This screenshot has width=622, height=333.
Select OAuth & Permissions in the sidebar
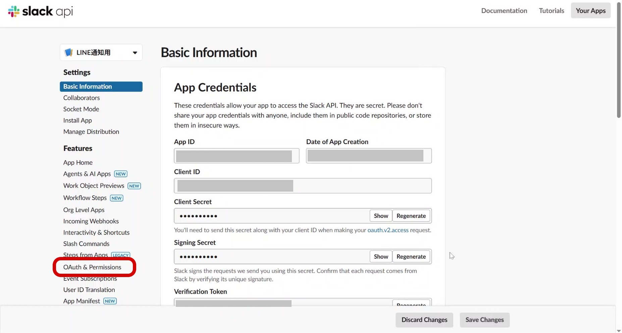92,267
